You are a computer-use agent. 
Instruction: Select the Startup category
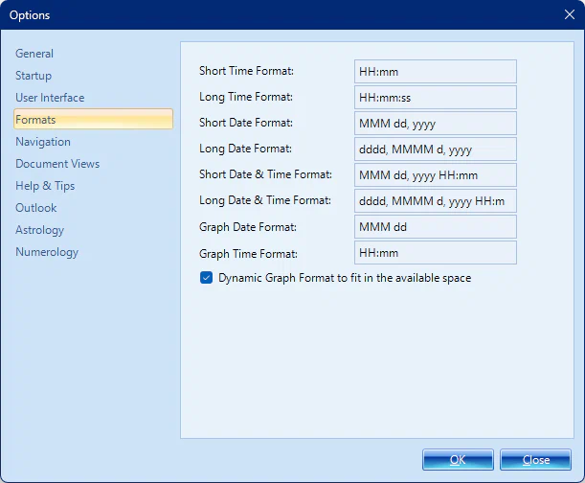34,76
